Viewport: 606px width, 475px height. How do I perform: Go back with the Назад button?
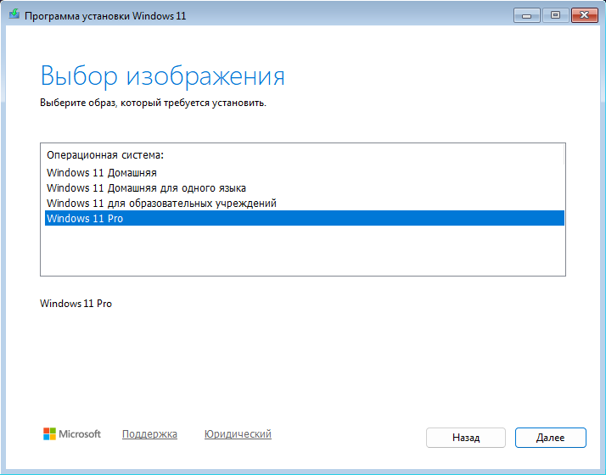click(466, 438)
